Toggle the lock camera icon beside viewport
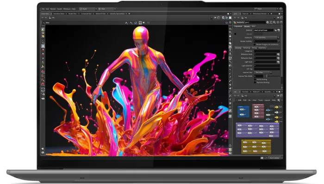 pyautogui.click(x=230, y=36)
